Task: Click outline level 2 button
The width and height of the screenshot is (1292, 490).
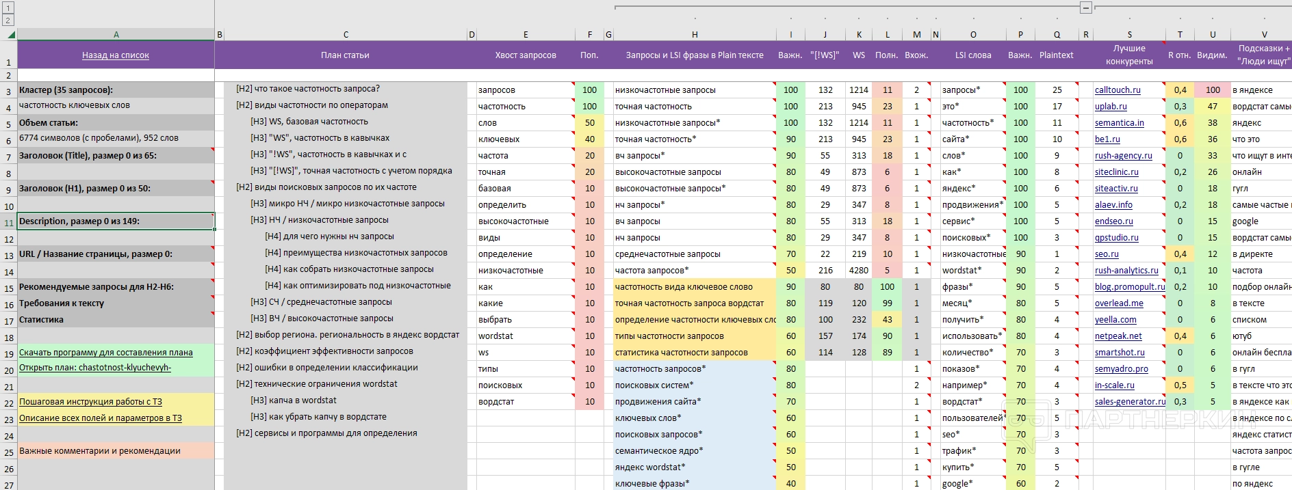Action: 8,21
